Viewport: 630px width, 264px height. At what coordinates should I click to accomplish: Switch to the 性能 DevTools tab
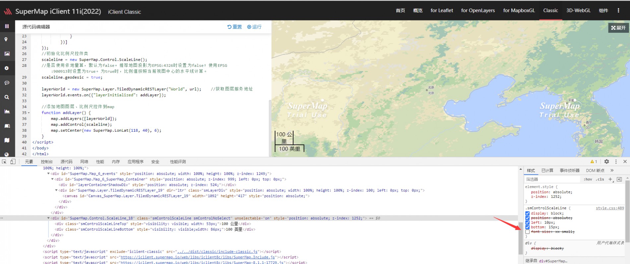coord(100,162)
